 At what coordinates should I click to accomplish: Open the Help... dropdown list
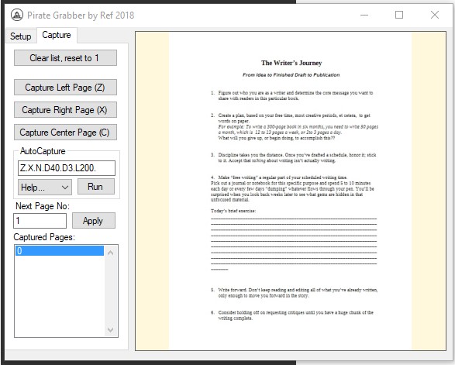coord(45,187)
